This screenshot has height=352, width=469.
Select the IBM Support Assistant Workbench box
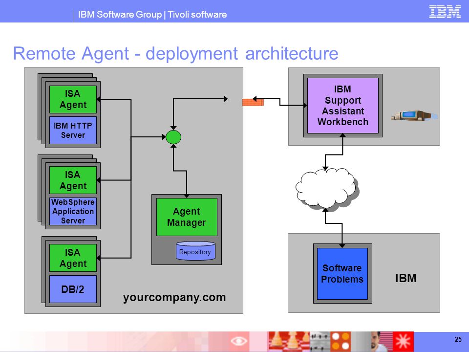point(343,106)
